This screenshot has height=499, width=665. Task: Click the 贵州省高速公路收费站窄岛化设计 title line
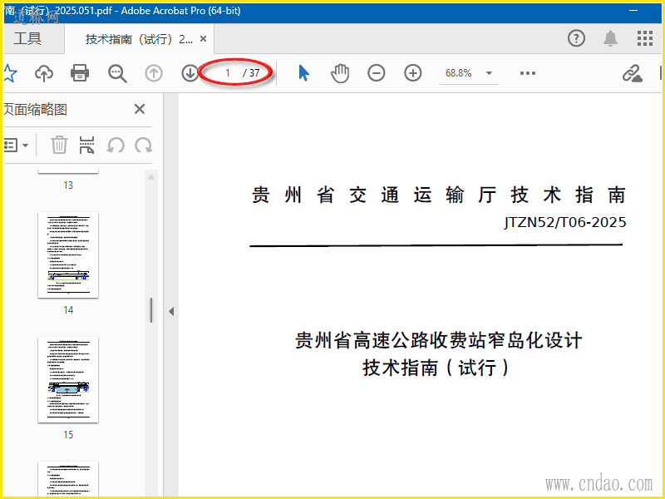click(439, 341)
